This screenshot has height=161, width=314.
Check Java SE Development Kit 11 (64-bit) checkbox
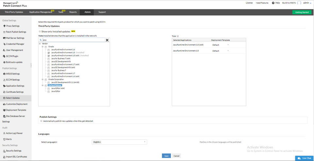(49, 83)
